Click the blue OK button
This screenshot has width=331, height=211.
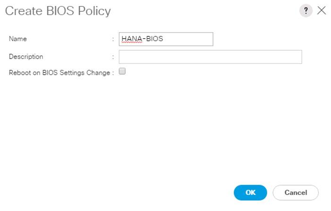pyautogui.click(x=250, y=193)
